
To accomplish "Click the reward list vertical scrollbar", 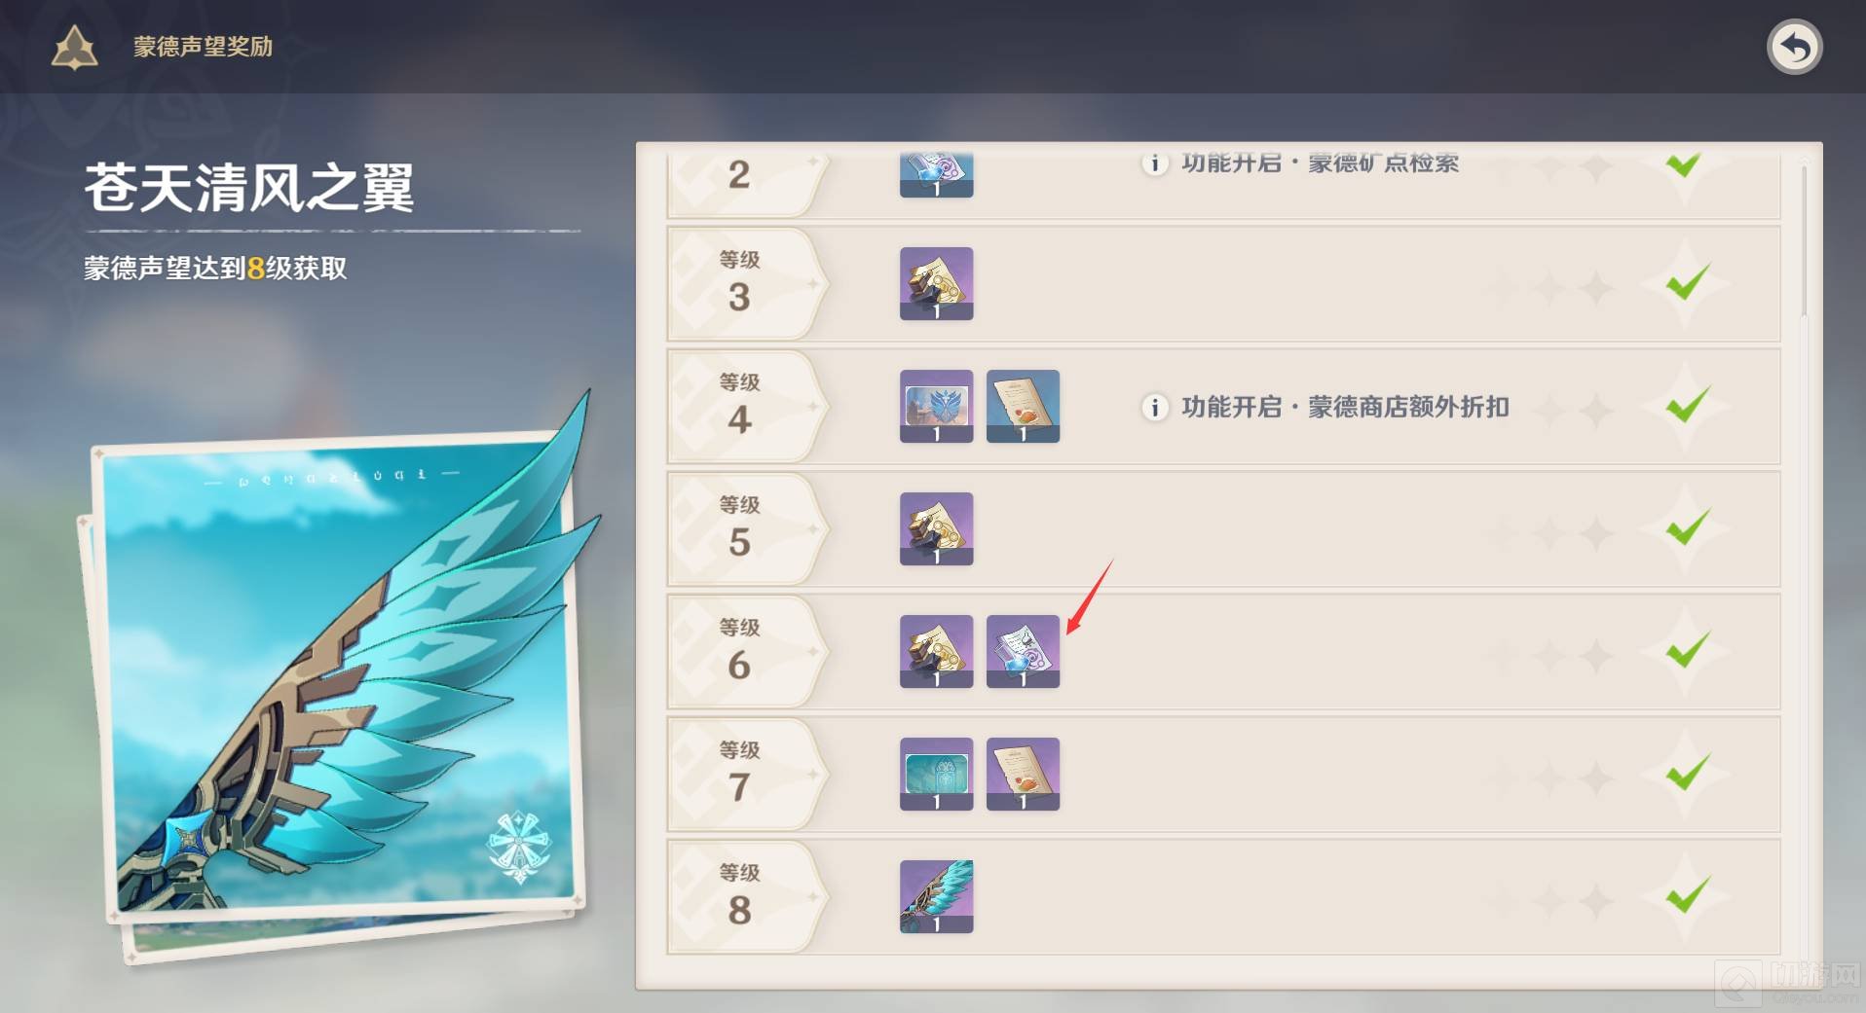I will click(x=1804, y=240).
